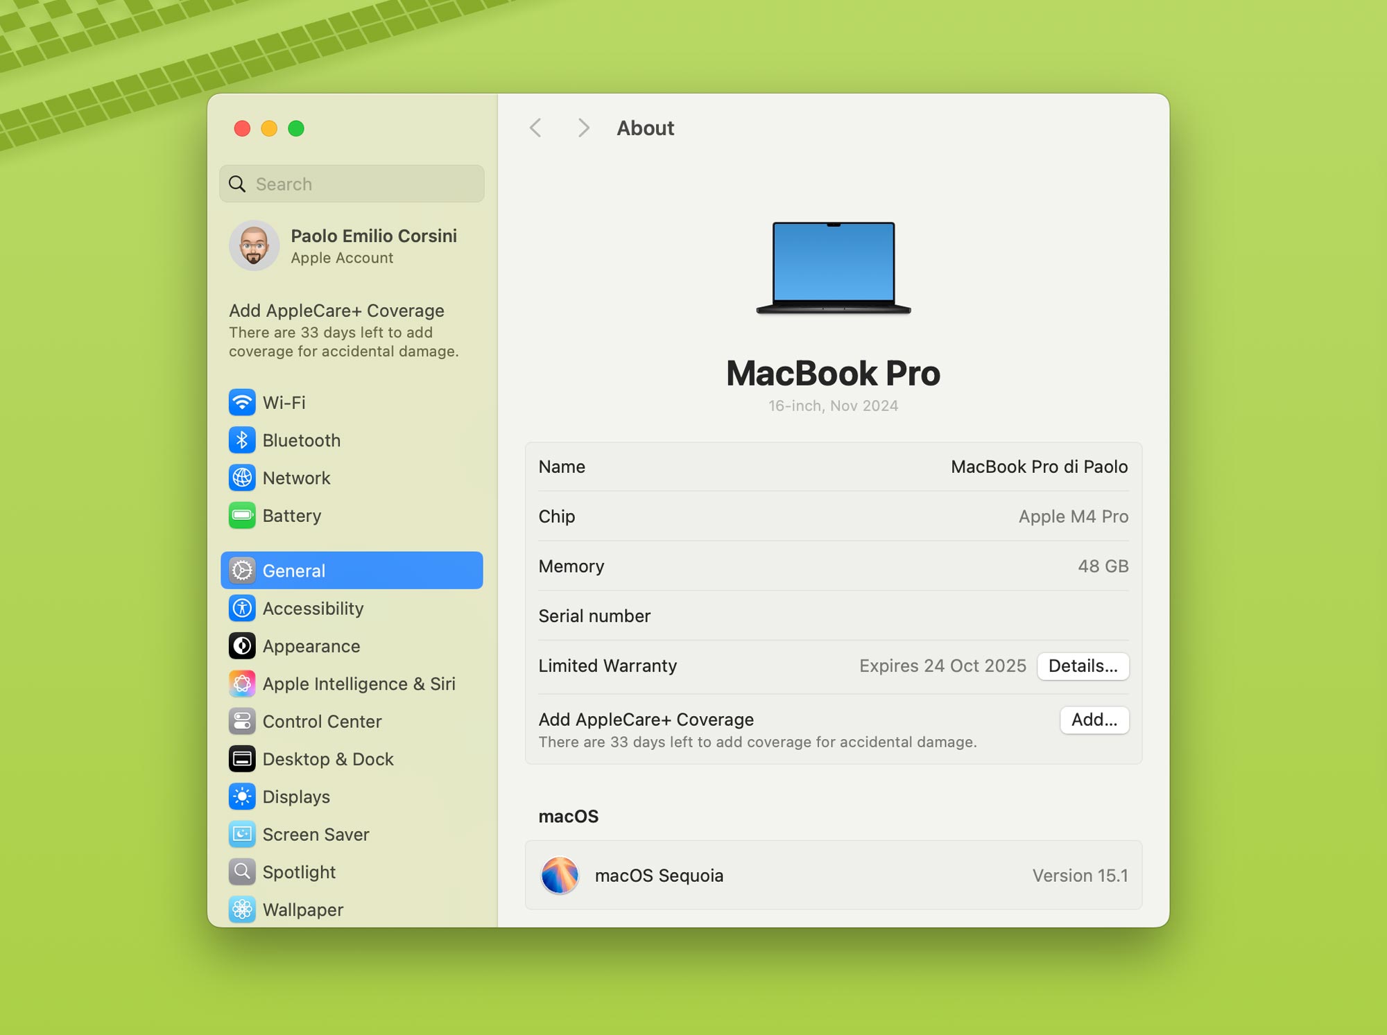Click Expires 24 Oct 2025 text

pos(942,666)
